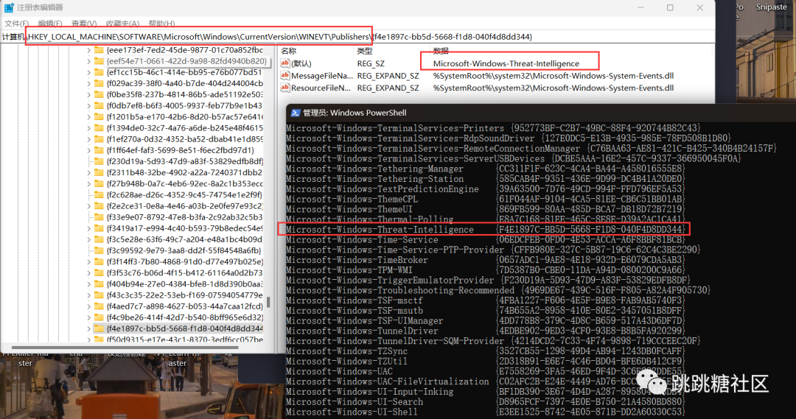Click PowerShell line Microsoft-Windows-ThemeCPL
Viewport: 796px width, 419px height.
pyautogui.click(x=485, y=199)
